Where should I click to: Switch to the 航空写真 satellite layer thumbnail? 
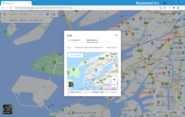pyautogui.click(x=8, y=109)
